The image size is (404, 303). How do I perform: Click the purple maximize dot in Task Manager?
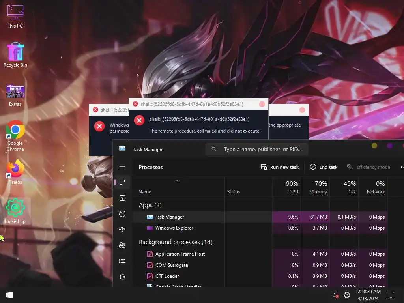pos(390,146)
